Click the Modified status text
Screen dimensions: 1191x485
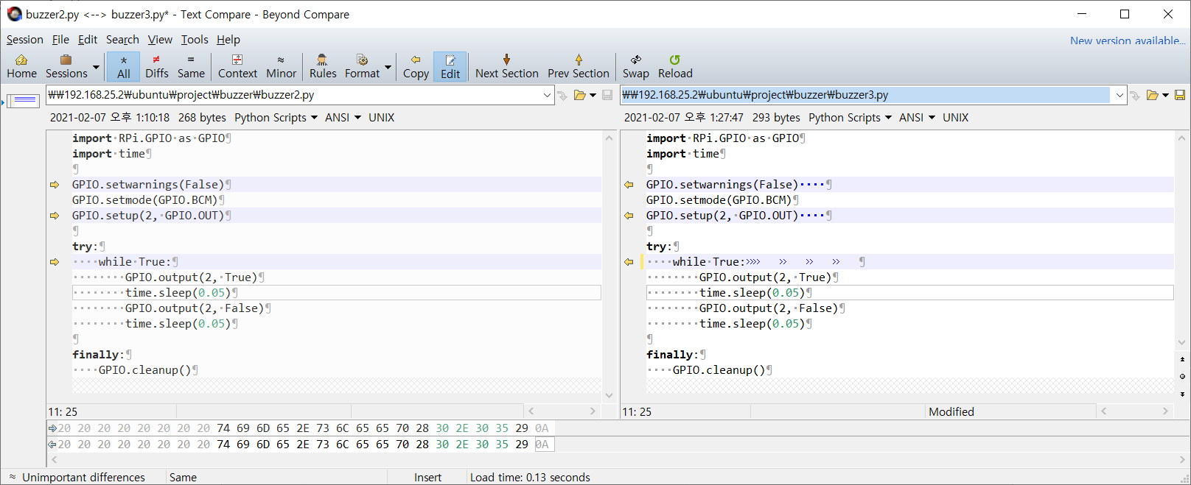pyautogui.click(x=951, y=412)
